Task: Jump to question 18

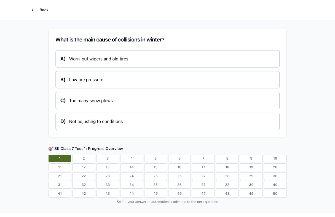Action: pos(227,167)
